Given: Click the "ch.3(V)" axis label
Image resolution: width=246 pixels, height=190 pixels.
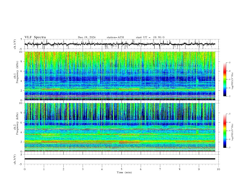Looking at the screenshot, I should click(15, 159).
